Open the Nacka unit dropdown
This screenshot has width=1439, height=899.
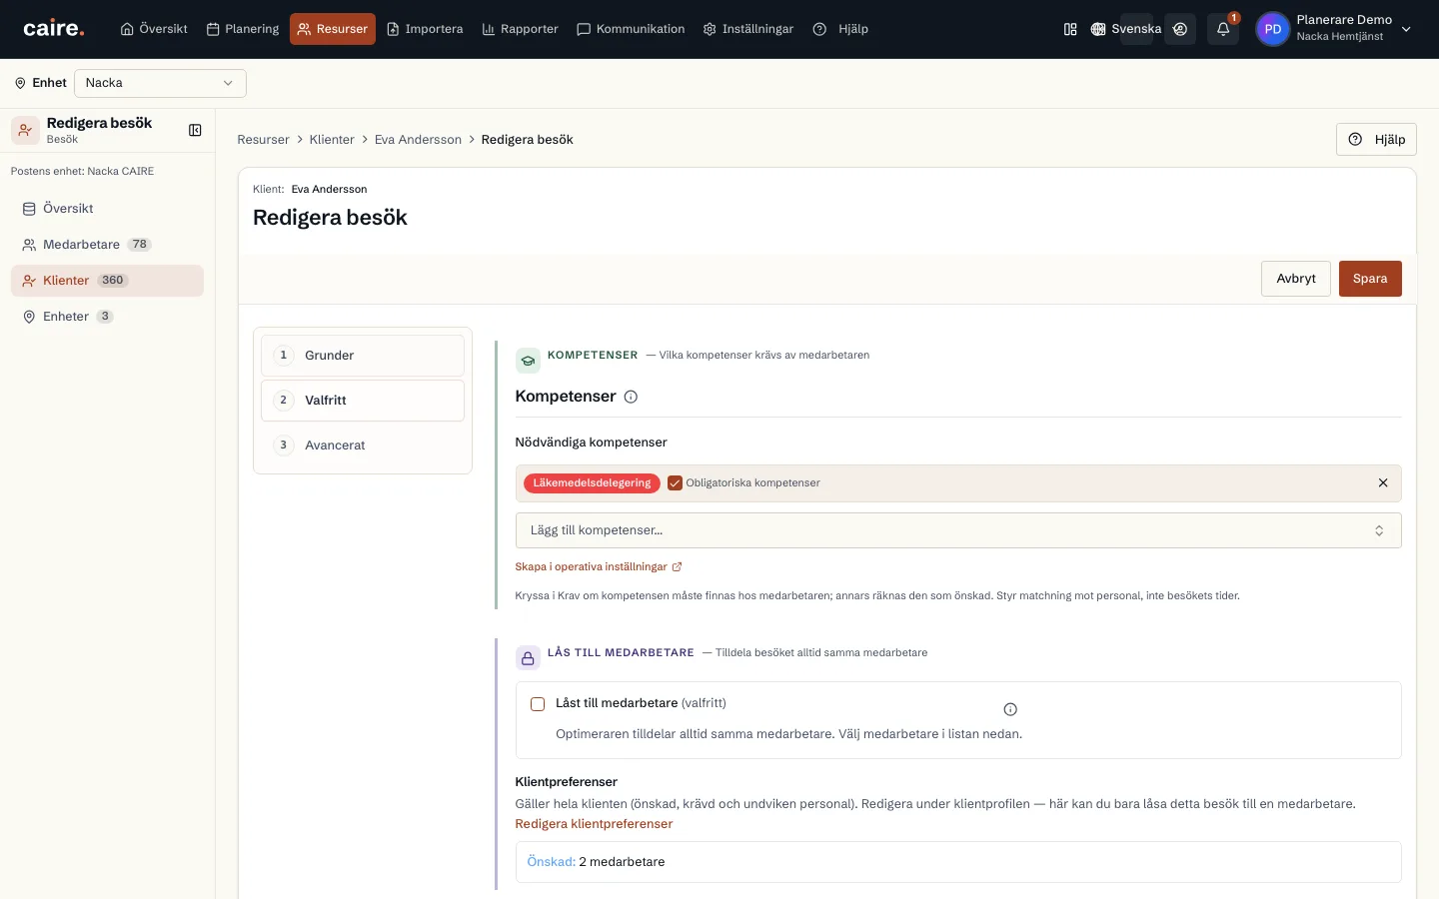tap(160, 83)
